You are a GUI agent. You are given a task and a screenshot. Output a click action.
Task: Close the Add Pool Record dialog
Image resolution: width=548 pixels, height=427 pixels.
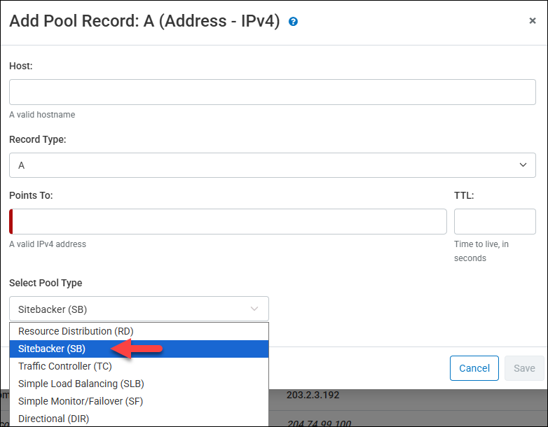(x=532, y=21)
